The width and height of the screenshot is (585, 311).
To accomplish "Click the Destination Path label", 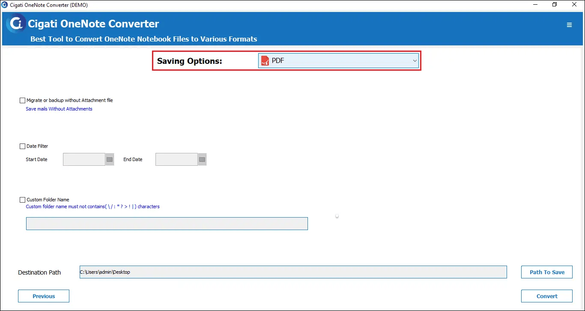I will (x=39, y=272).
